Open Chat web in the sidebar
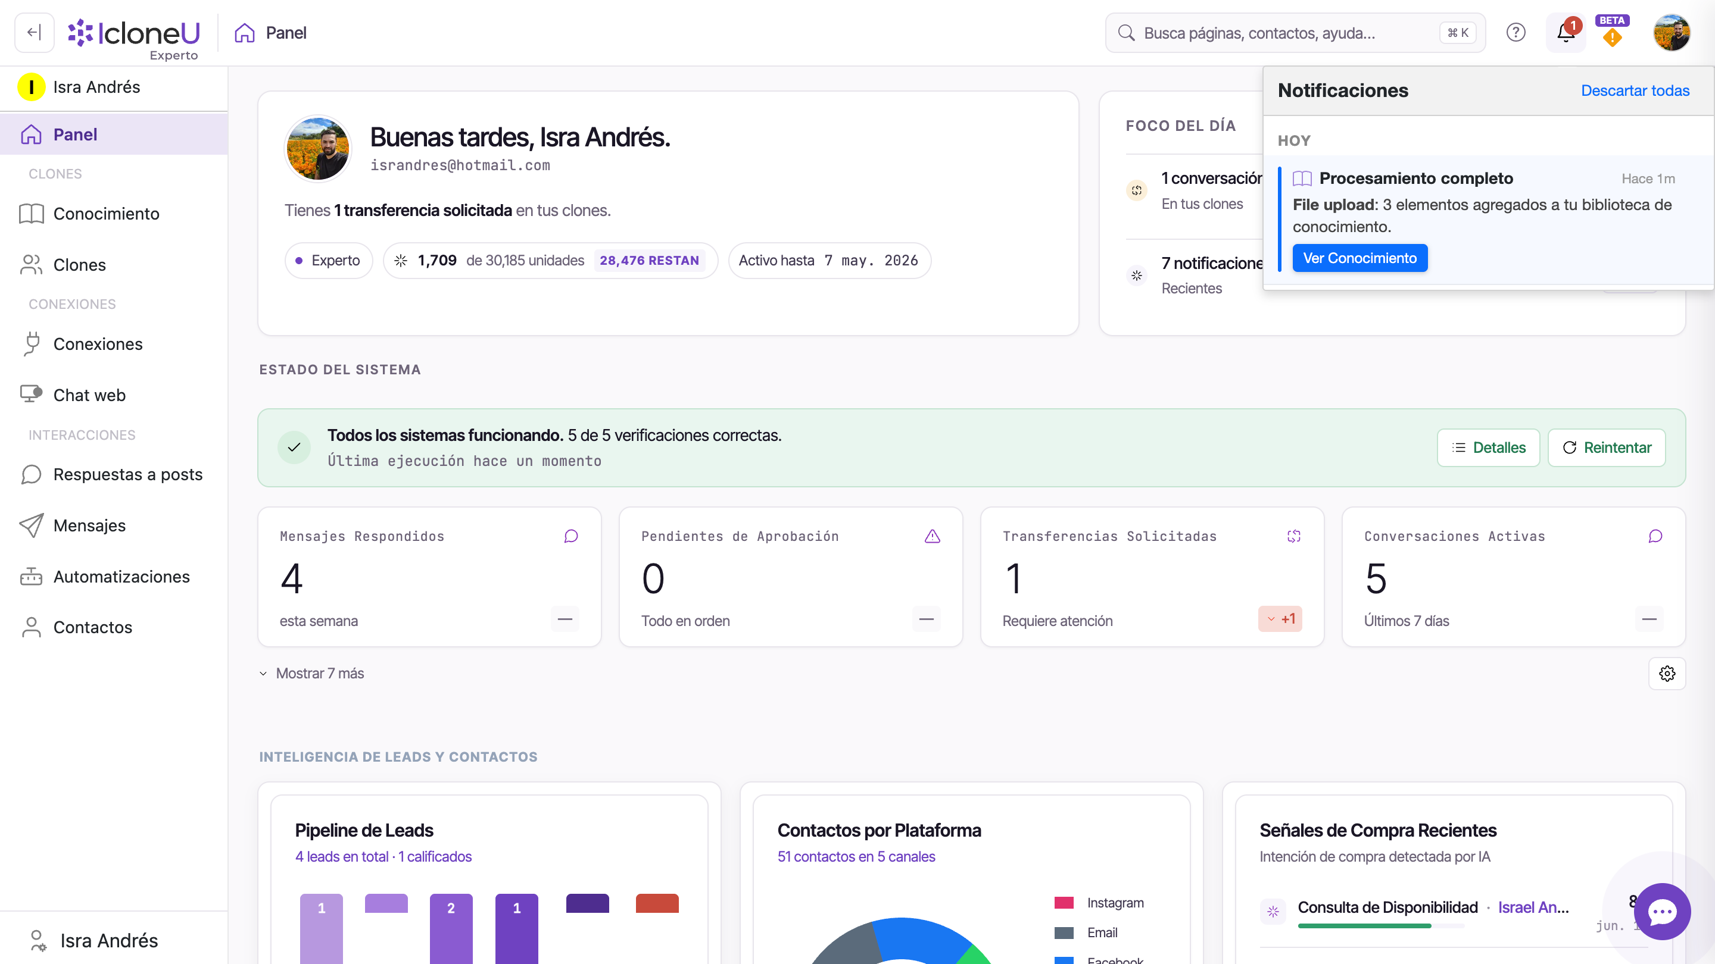1715x964 pixels. (x=114, y=395)
